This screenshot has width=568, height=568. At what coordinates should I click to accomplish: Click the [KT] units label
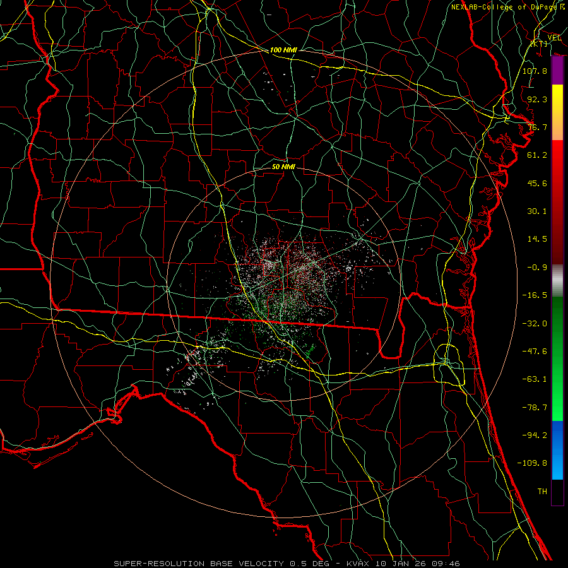click(539, 44)
